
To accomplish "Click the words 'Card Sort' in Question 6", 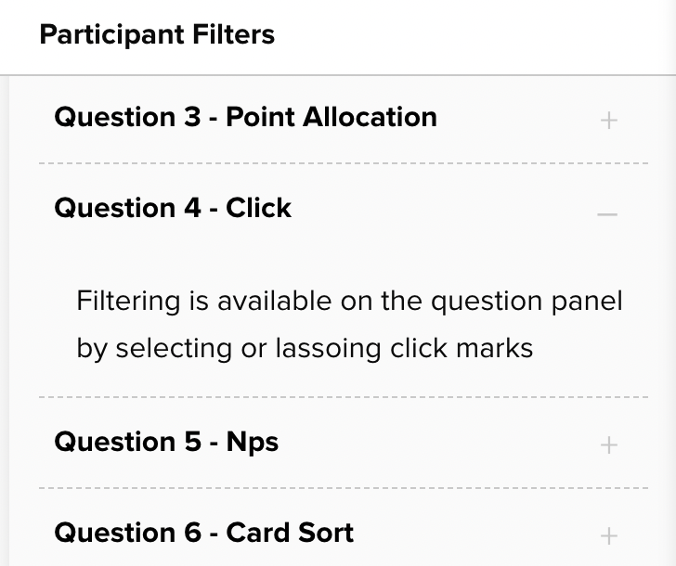I will 290,533.
